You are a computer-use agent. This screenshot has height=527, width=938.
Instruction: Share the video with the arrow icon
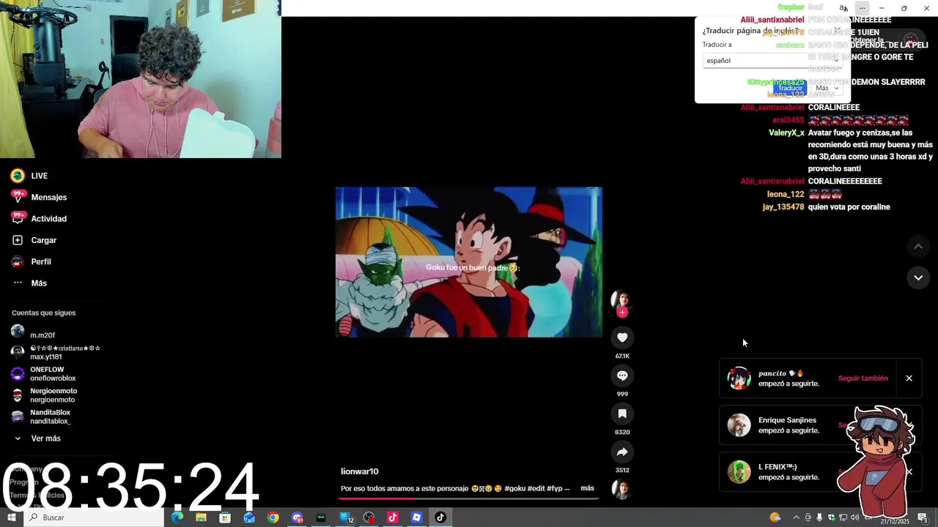(622, 452)
